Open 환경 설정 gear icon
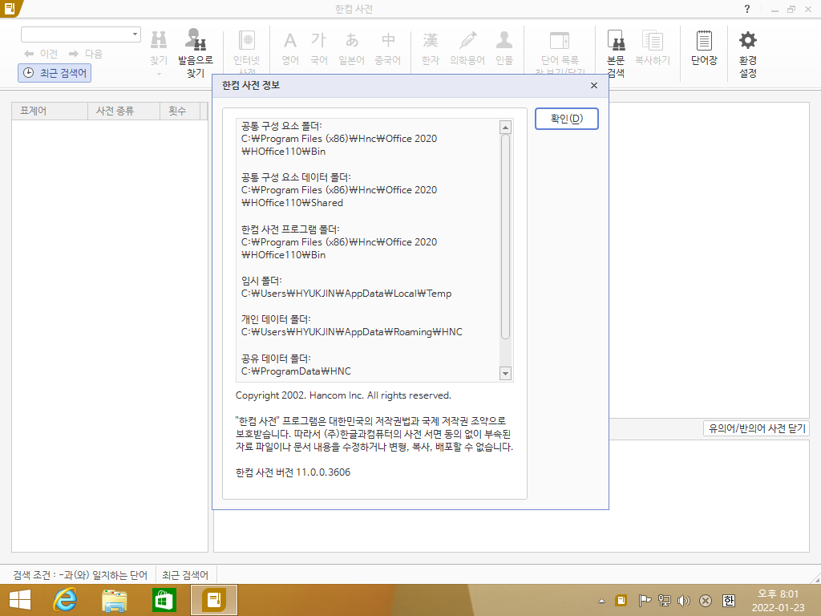The width and height of the screenshot is (821, 616). pos(748,52)
